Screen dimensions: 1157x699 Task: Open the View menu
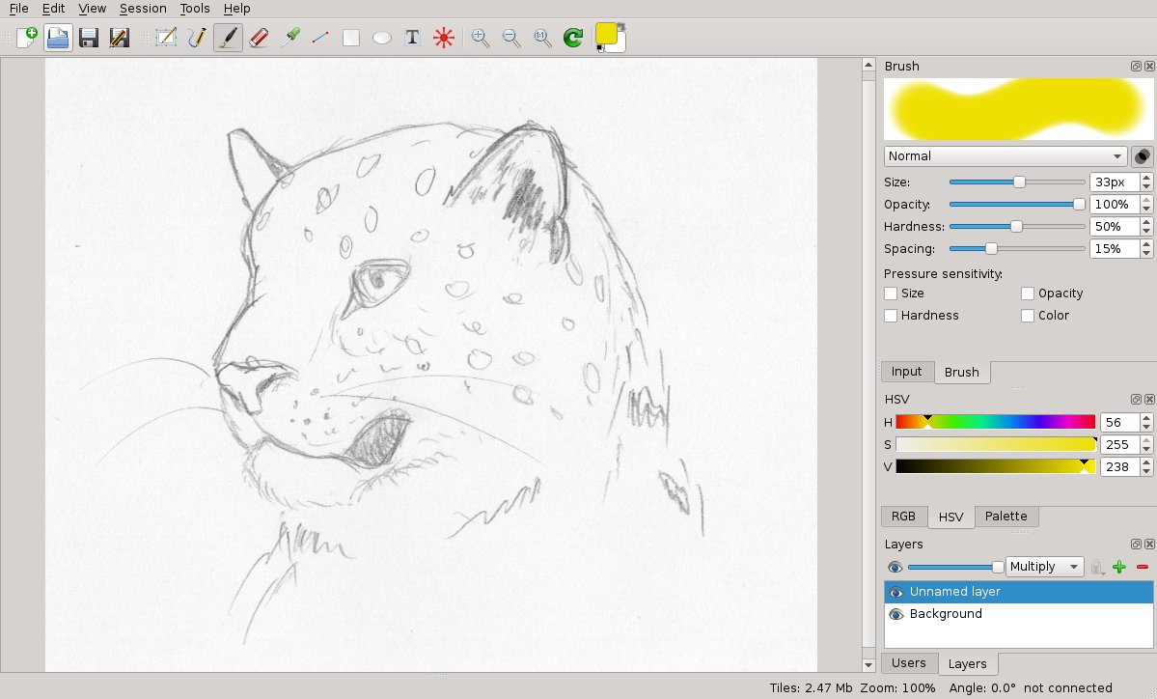point(93,9)
